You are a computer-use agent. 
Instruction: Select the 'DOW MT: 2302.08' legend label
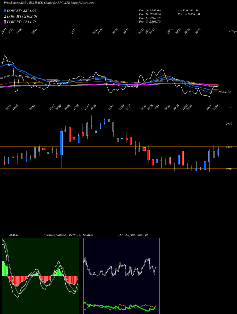[x=22, y=16]
